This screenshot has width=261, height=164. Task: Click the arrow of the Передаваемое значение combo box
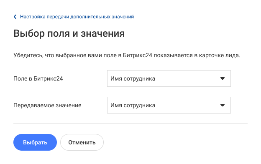[223, 105]
